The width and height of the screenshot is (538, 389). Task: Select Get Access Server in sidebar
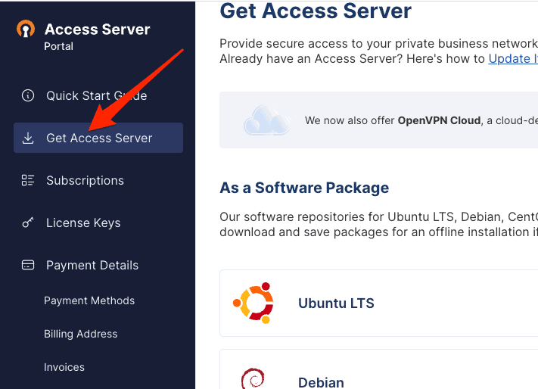click(99, 138)
